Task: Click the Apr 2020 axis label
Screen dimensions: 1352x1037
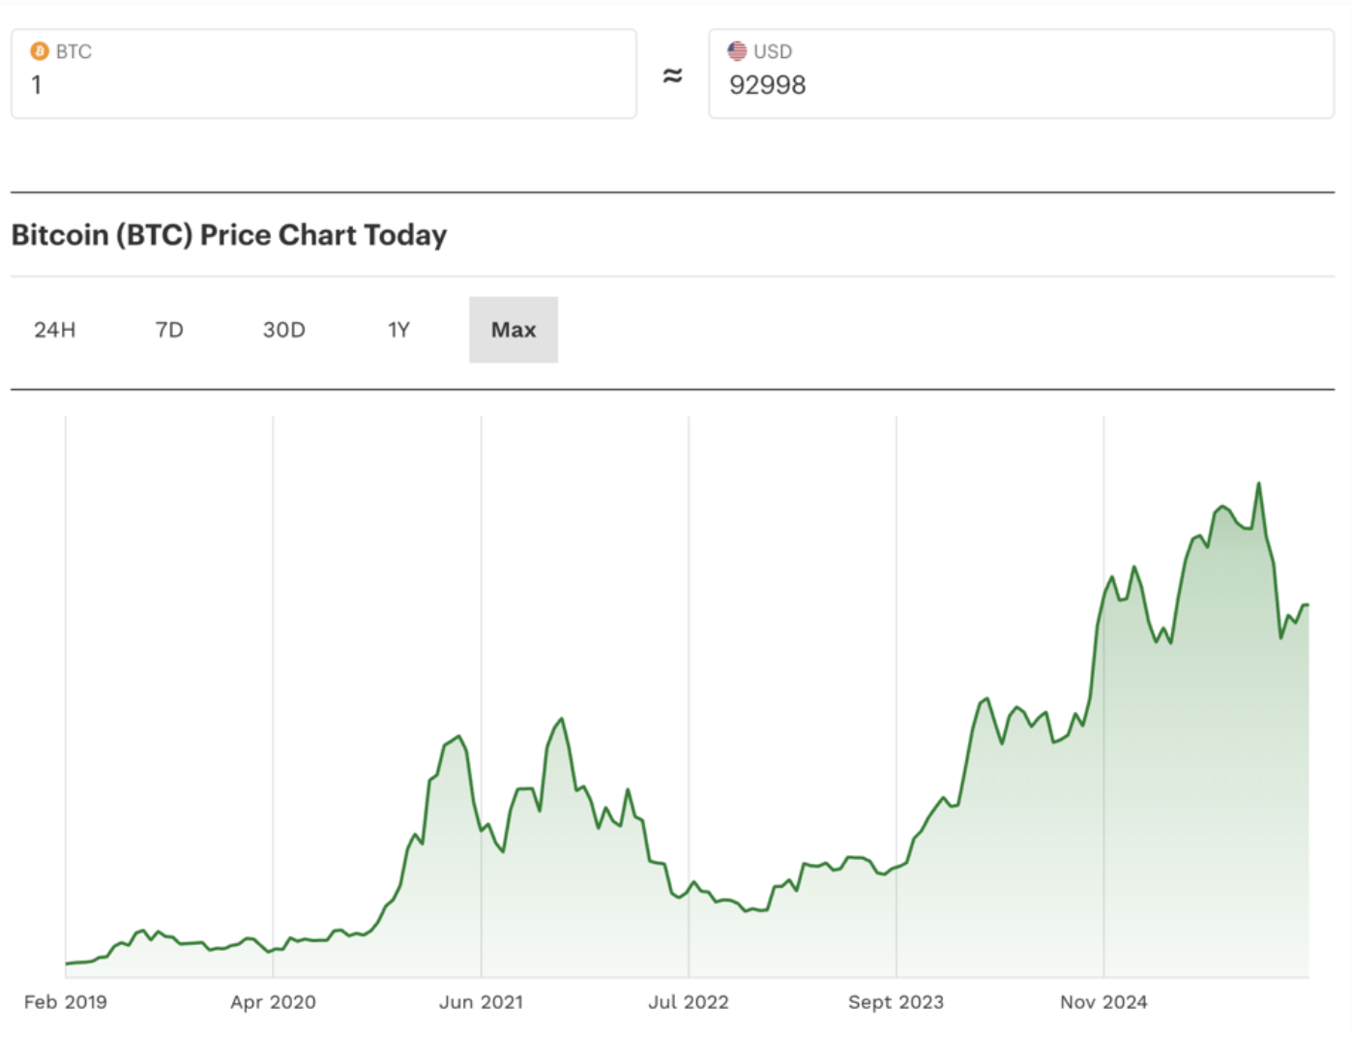Action: click(x=273, y=1002)
